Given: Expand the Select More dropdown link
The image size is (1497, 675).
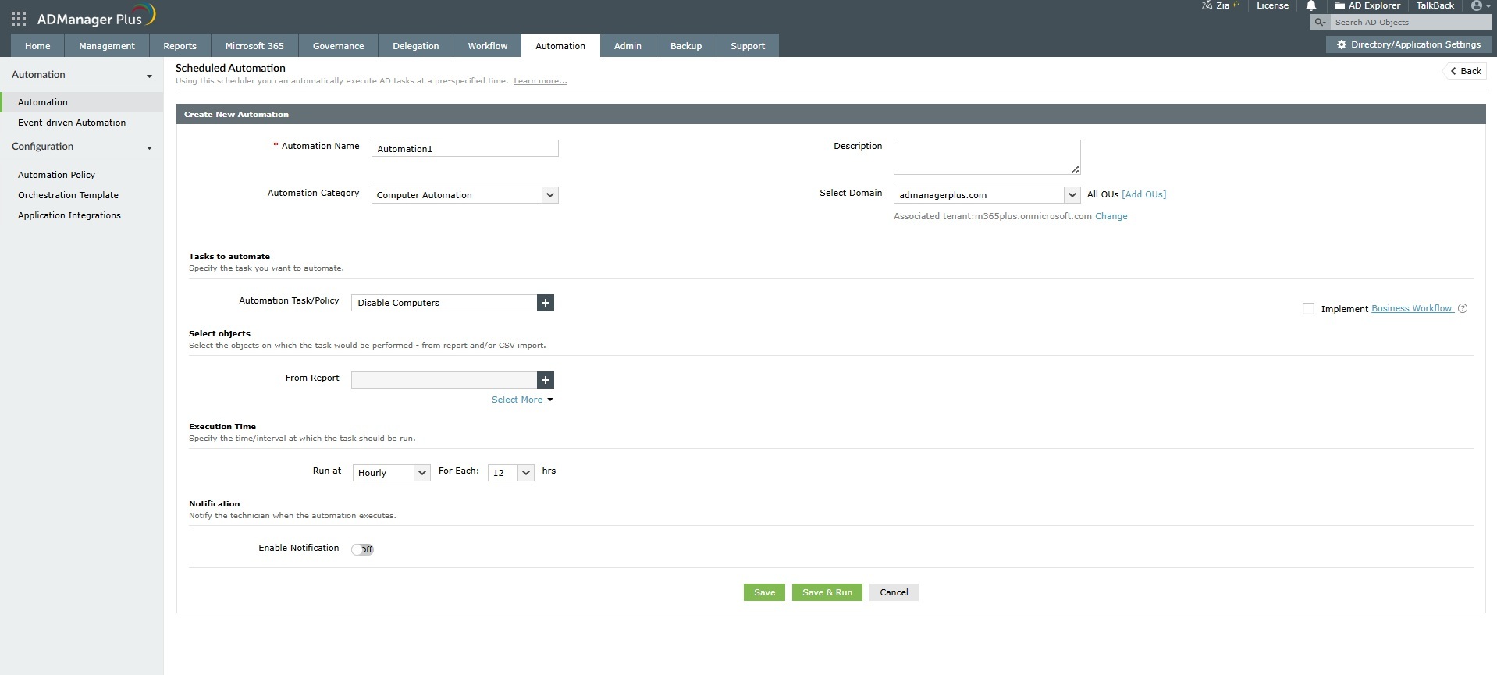Looking at the screenshot, I should (x=522, y=400).
